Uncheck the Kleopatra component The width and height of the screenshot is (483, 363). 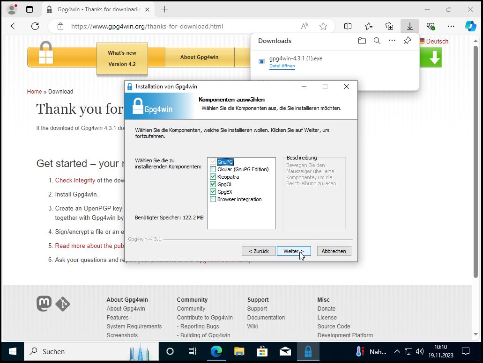213,177
